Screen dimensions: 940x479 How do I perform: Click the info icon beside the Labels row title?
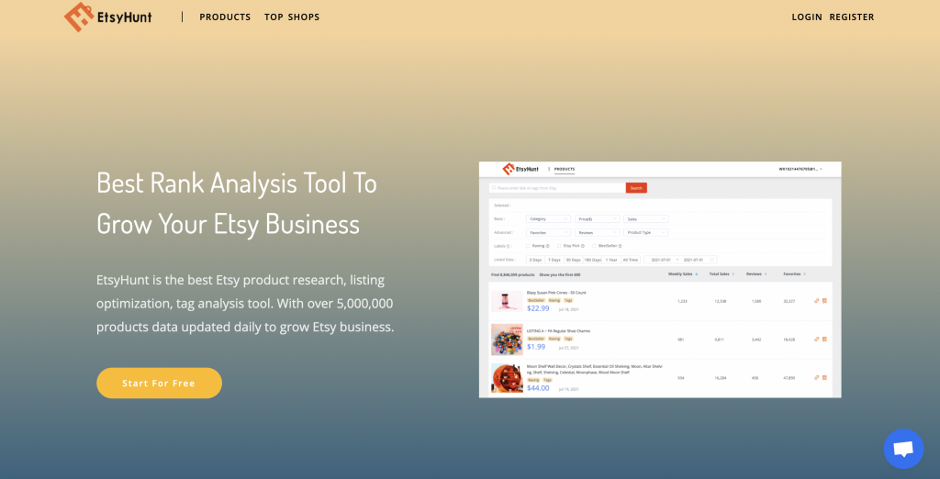click(508, 246)
